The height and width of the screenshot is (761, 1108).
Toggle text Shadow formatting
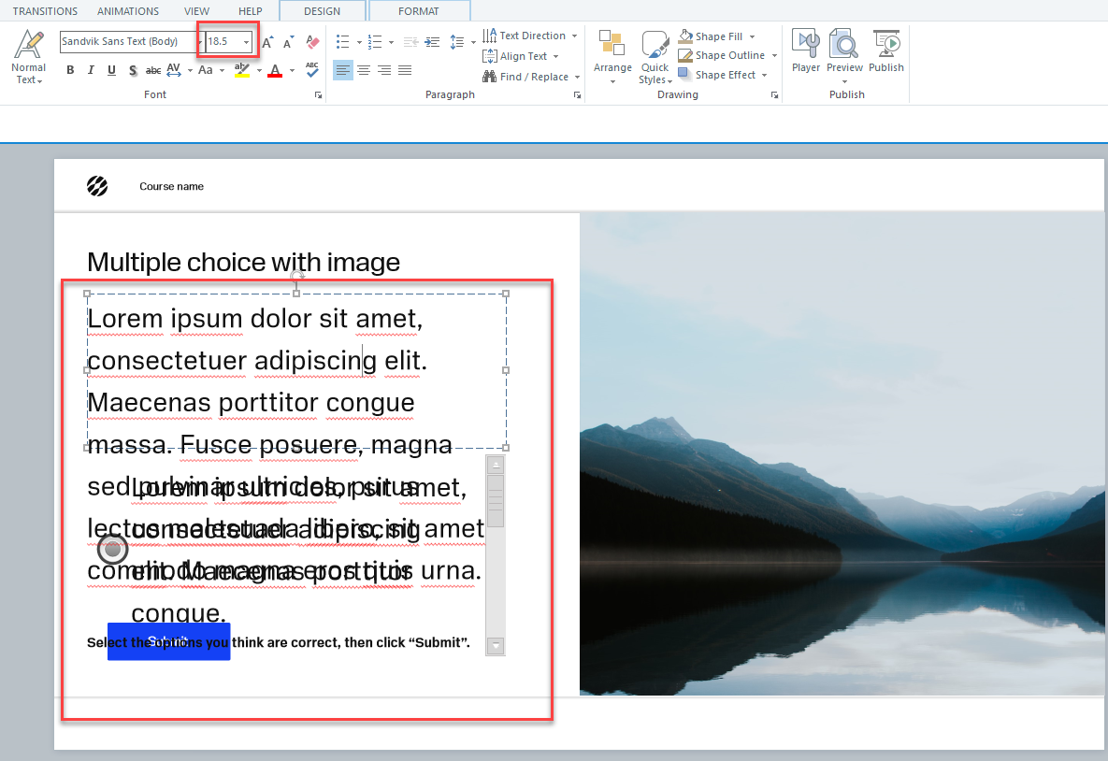pyautogui.click(x=132, y=70)
